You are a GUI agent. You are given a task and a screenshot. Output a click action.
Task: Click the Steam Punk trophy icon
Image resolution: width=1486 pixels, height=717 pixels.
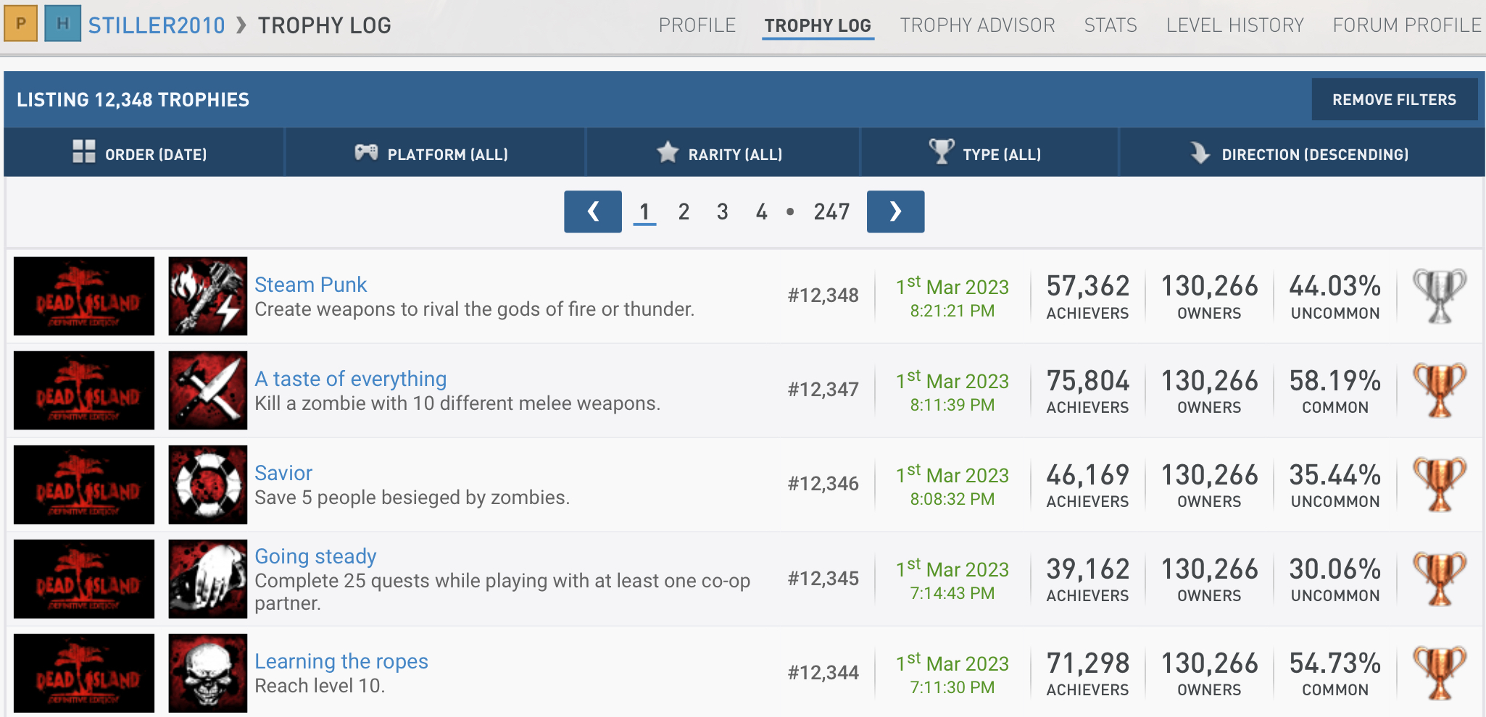tap(207, 296)
